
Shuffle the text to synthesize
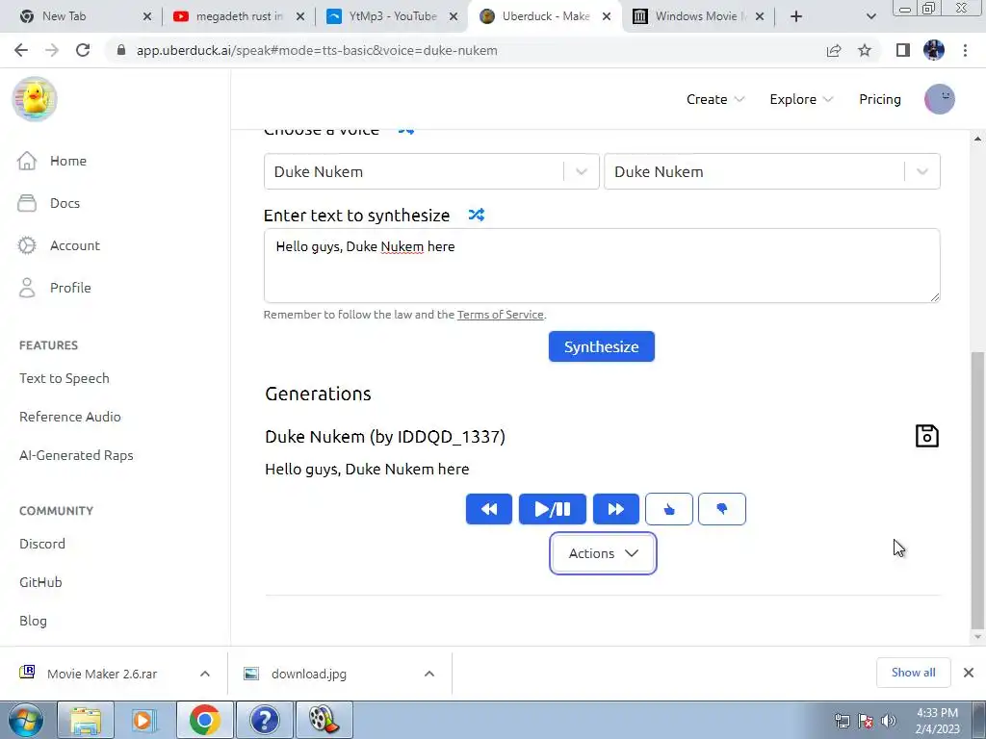click(476, 215)
